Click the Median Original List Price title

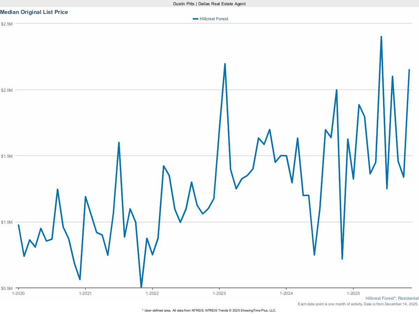pyautogui.click(x=34, y=12)
